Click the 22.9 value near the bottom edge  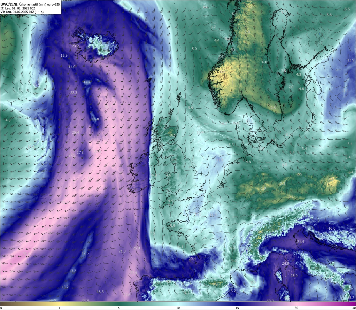(x=85, y=300)
